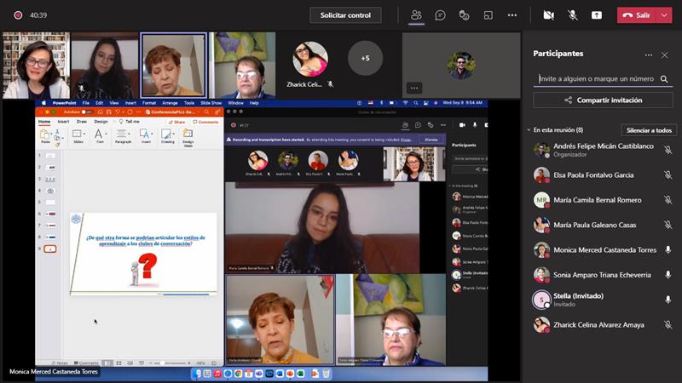The width and height of the screenshot is (682, 383).
Task: Open participants panel more options ellipsis
Action: pyautogui.click(x=649, y=55)
